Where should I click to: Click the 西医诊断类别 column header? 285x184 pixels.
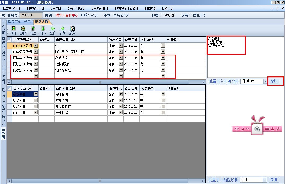[x=25, y=88]
